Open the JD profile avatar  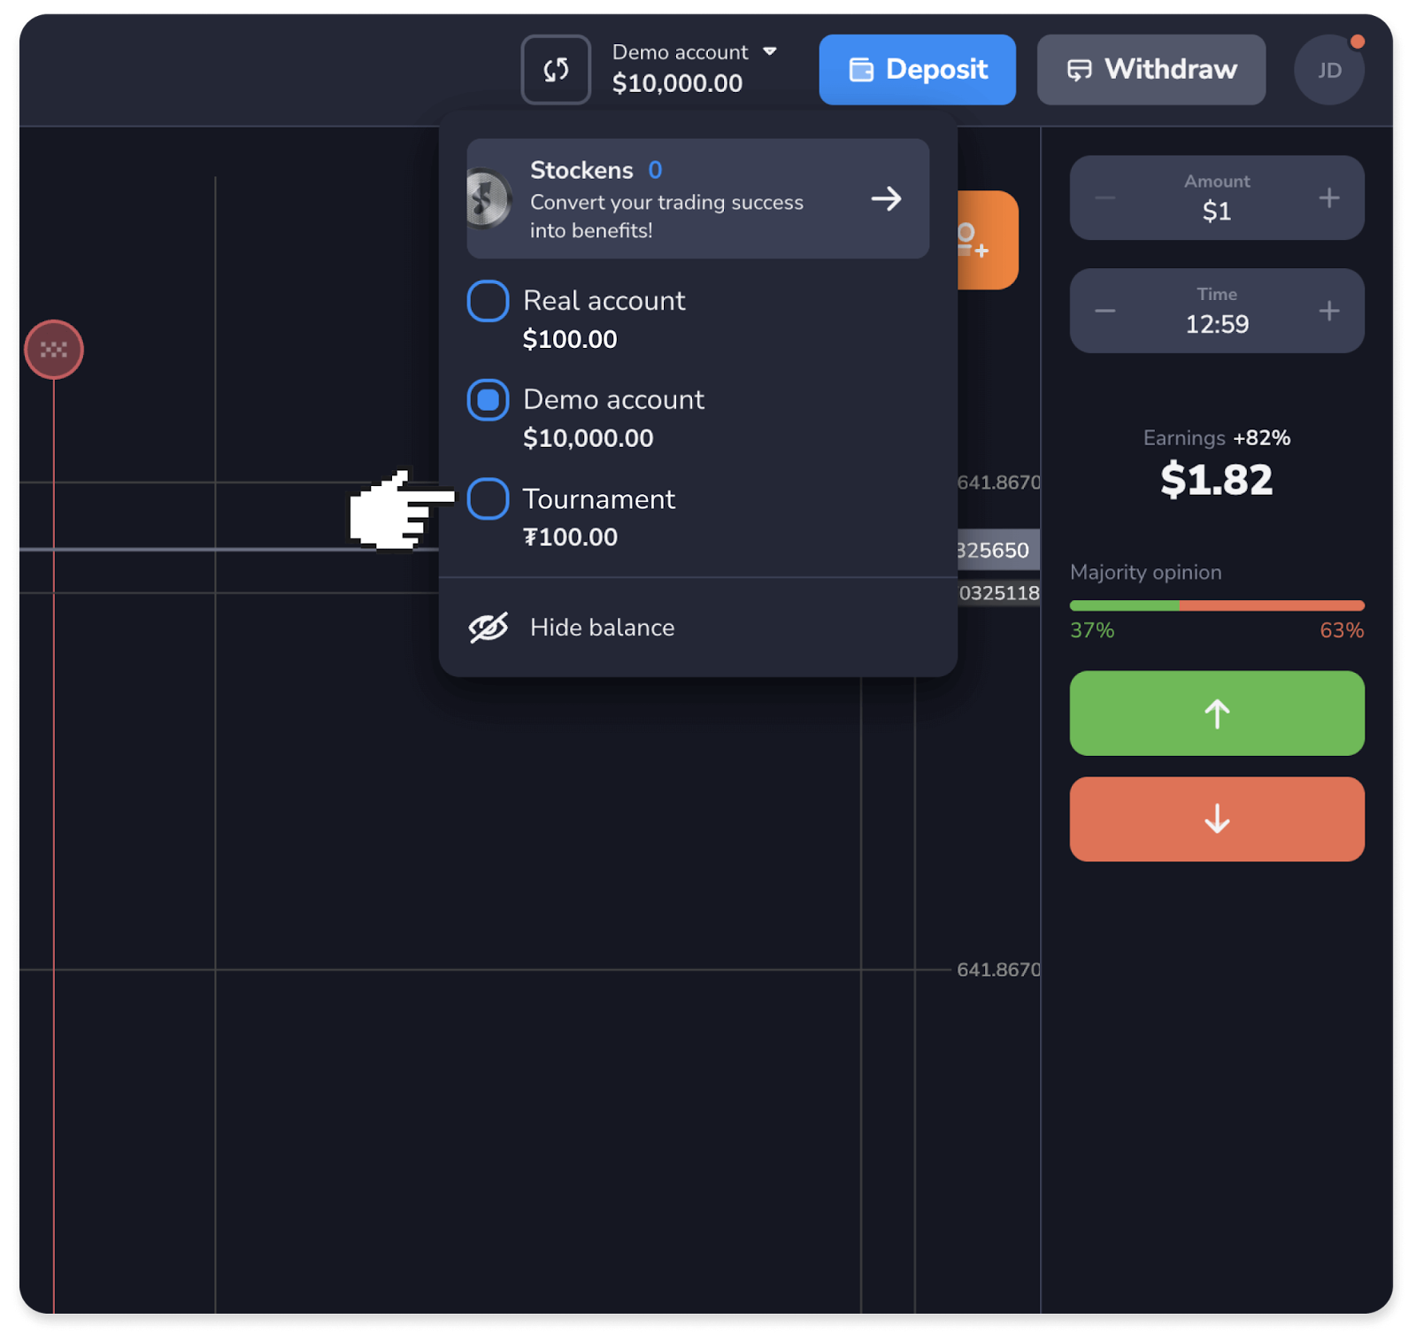tap(1328, 71)
